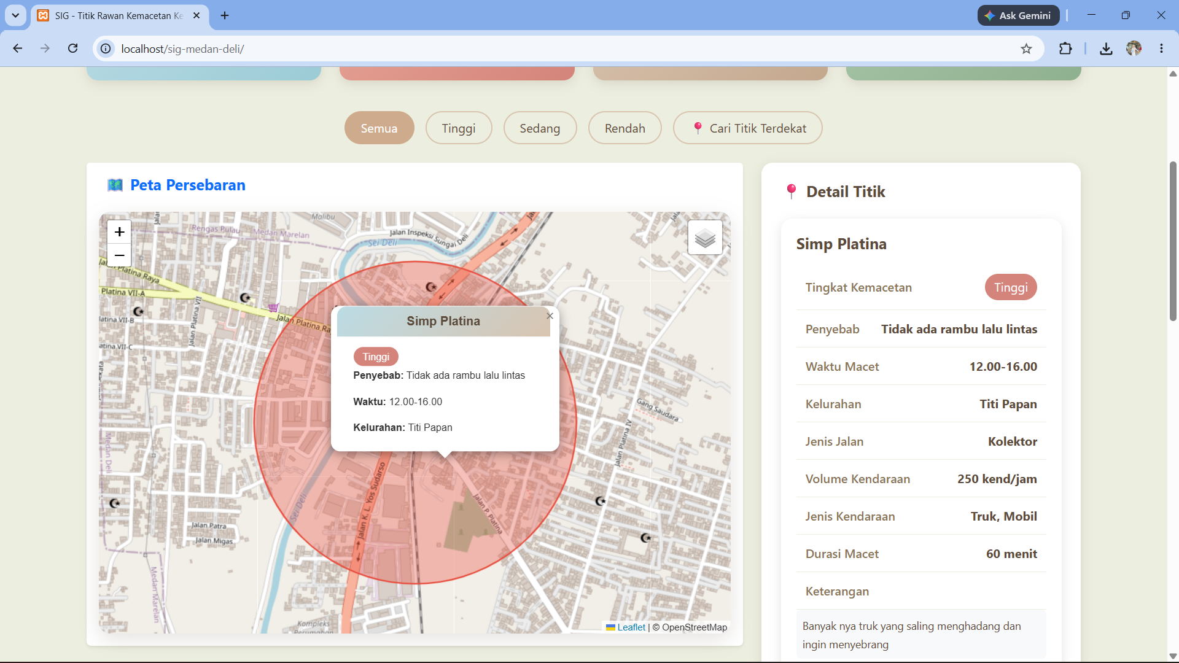Click the Jenis Jalan value Kolektor
1179x663 pixels.
coord(1013,441)
